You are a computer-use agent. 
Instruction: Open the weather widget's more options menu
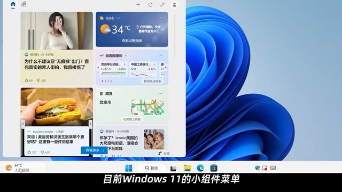pos(161,18)
